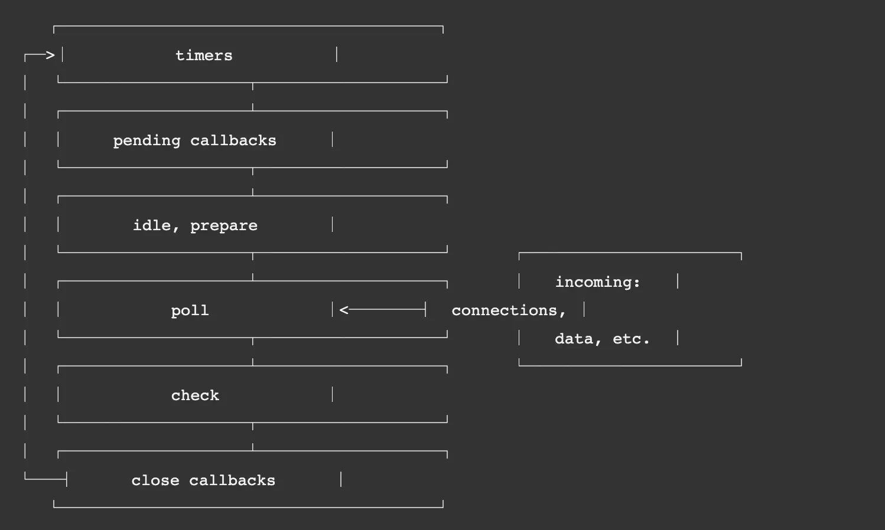Click the connector between check and close callbacks

253,436
